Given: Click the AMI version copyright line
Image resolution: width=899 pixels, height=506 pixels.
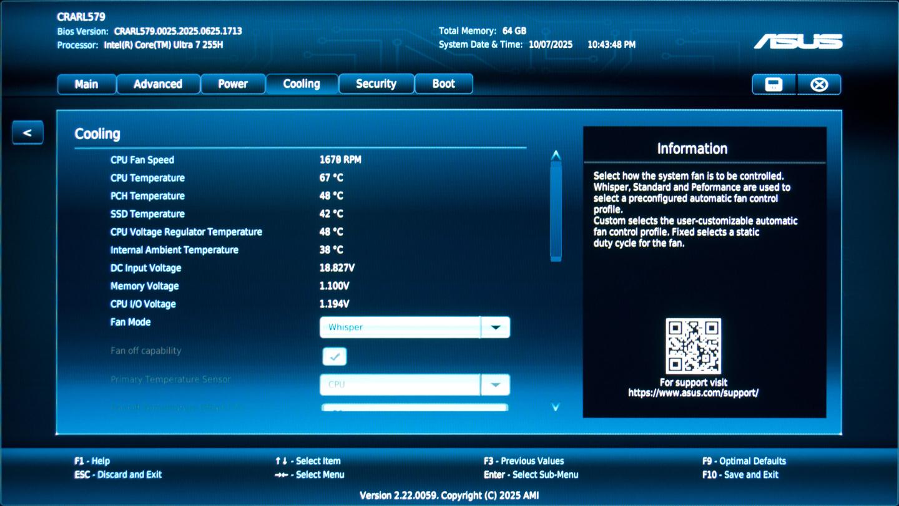Looking at the screenshot, I should 449,495.
